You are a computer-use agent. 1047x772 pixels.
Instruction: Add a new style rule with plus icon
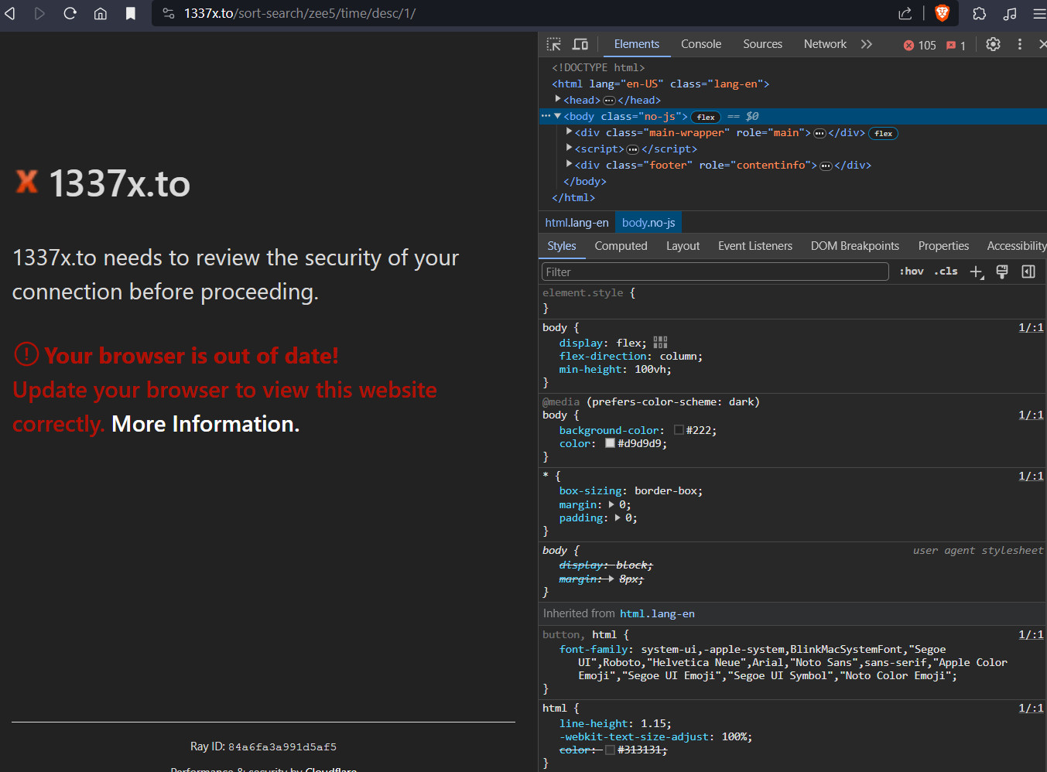(x=977, y=272)
